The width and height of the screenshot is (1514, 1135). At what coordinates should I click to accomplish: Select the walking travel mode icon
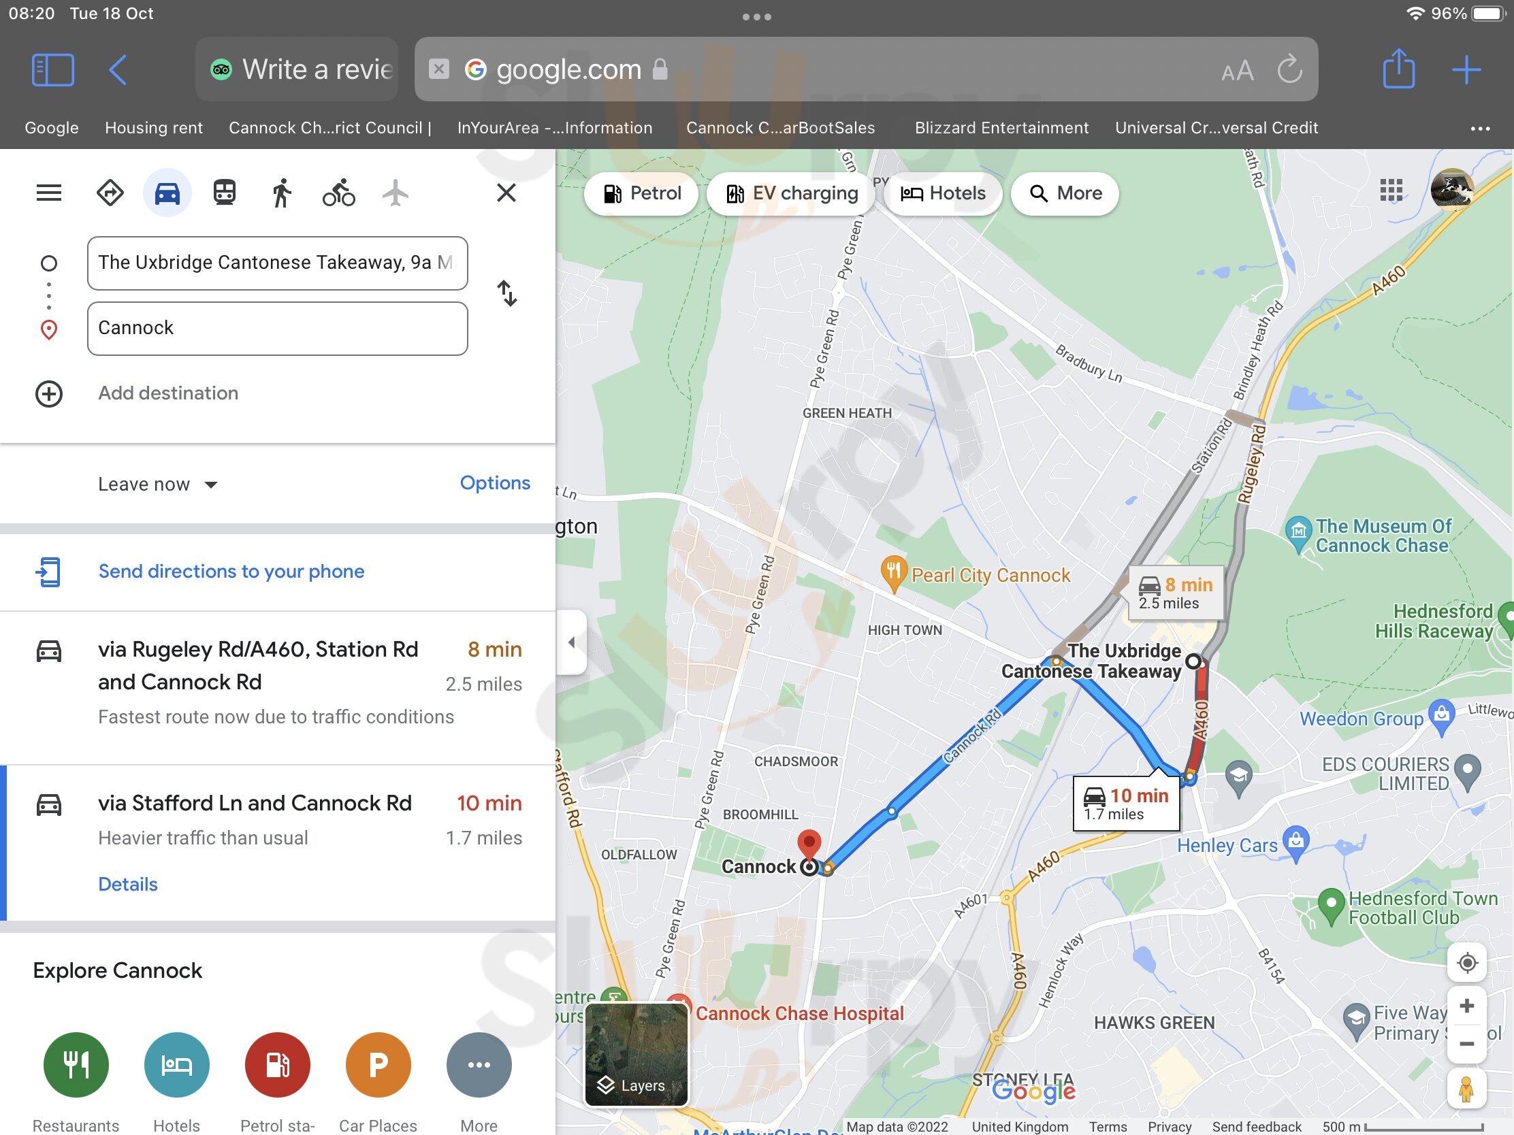(x=280, y=193)
